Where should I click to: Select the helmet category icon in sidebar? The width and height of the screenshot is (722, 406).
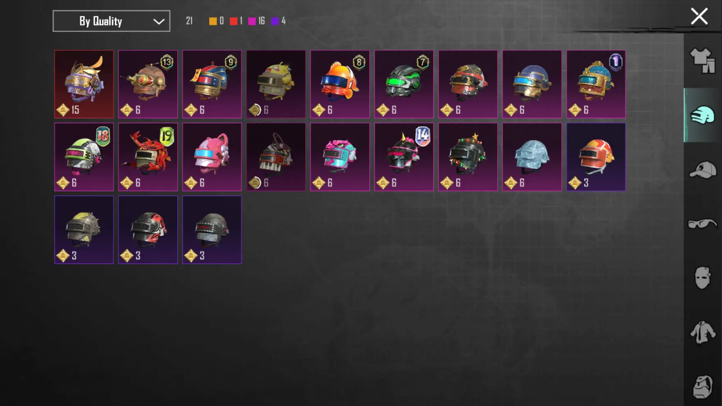point(702,115)
